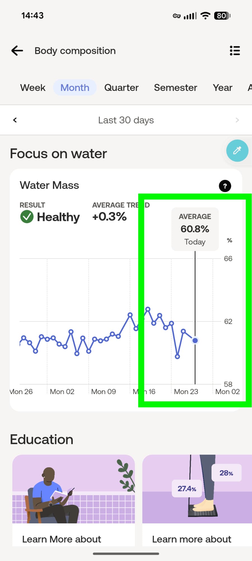The width and height of the screenshot is (252, 561).
Task: Open the scale 27.4% education card
Action: coord(197,499)
